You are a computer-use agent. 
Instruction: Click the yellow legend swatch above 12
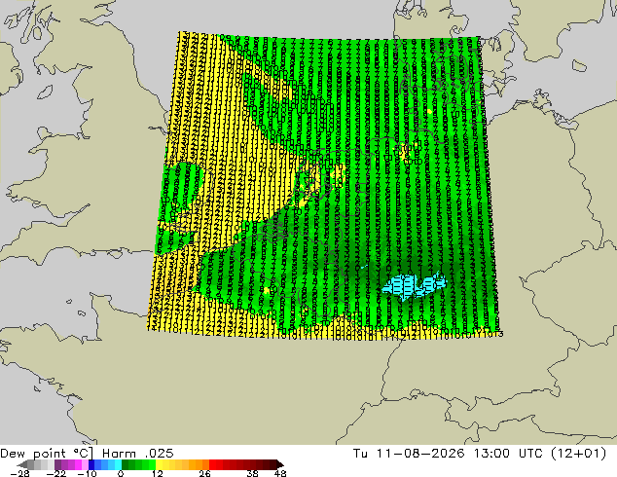click(x=159, y=464)
